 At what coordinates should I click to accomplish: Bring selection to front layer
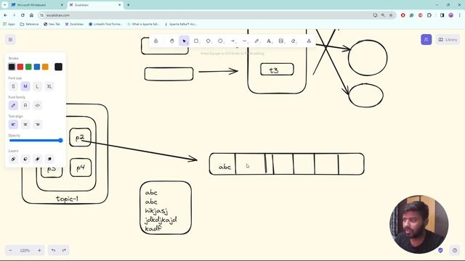49,159
